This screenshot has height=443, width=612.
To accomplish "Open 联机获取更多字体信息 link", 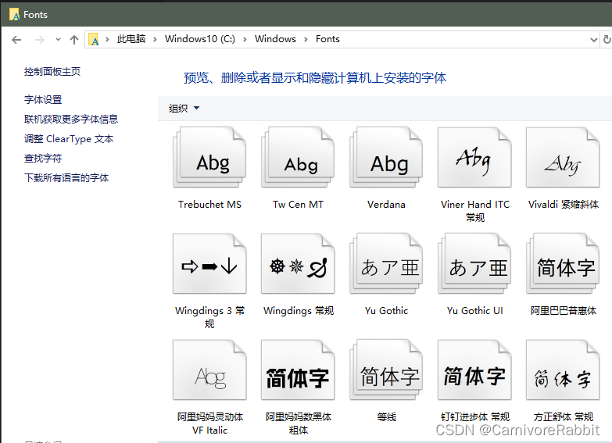I will coord(71,119).
